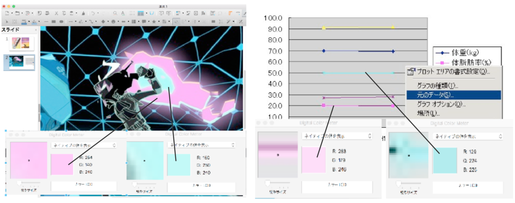Click the Paste clipboard icon
Image resolution: width=515 pixels, height=203 pixels.
[72, 13]
